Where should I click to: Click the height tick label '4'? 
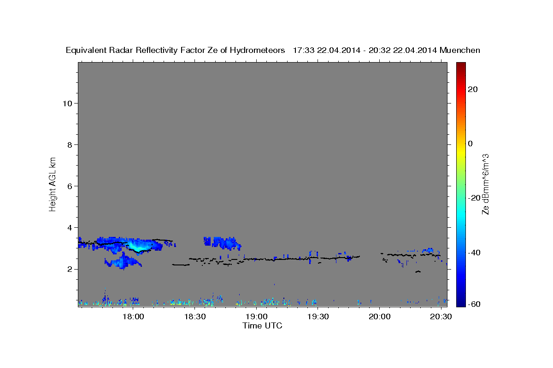click(70, 227)
